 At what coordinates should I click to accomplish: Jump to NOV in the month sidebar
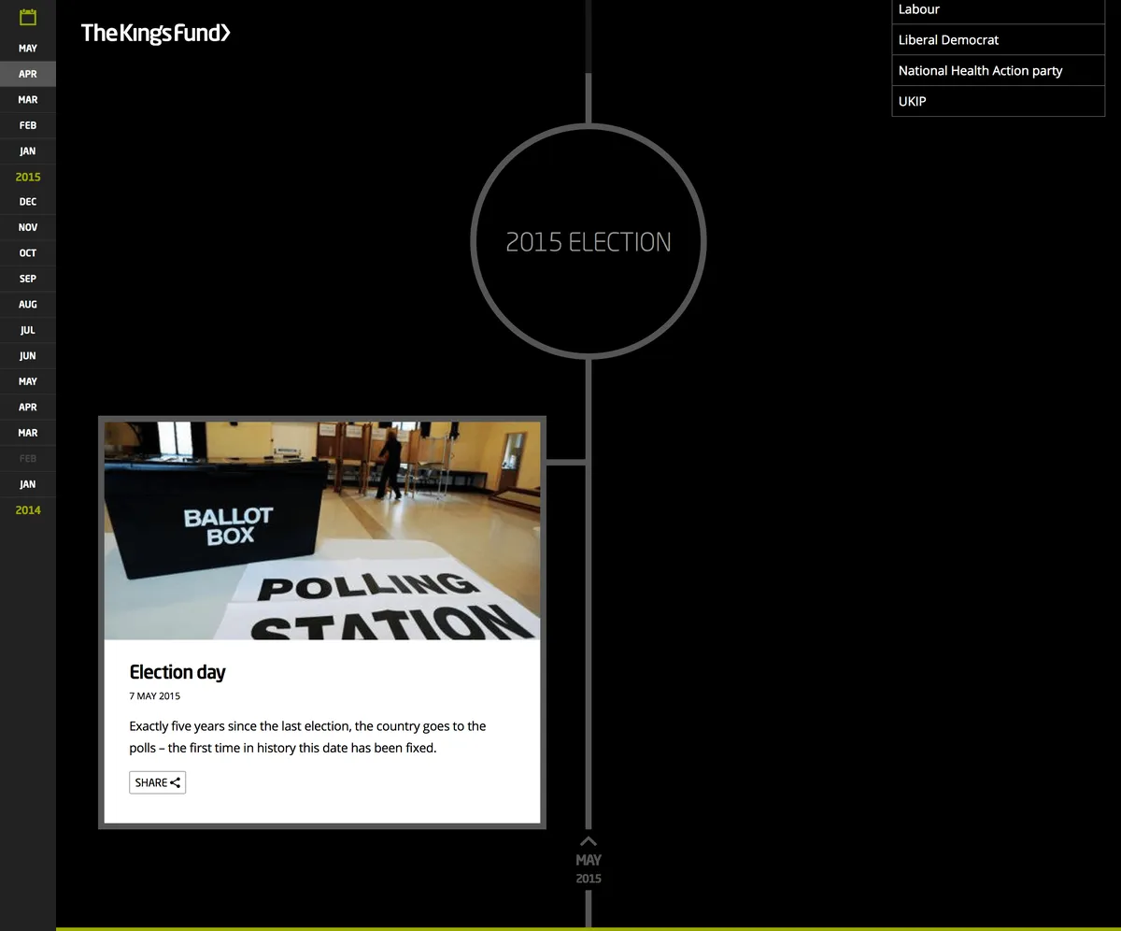coord(28,227)
